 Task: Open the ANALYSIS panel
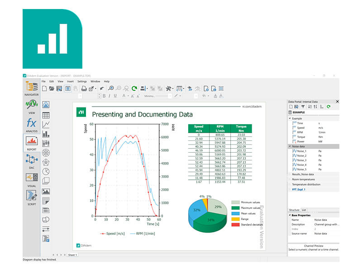[32, 125]
